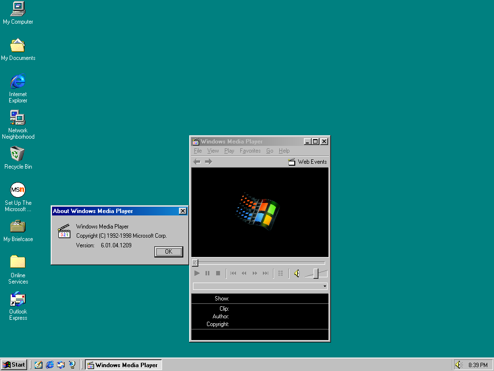Expand the clip selection dropdown

coord(325,286)
